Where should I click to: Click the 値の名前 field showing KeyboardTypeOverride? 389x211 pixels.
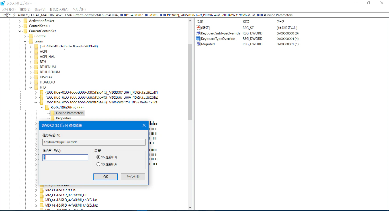point(94,142)
